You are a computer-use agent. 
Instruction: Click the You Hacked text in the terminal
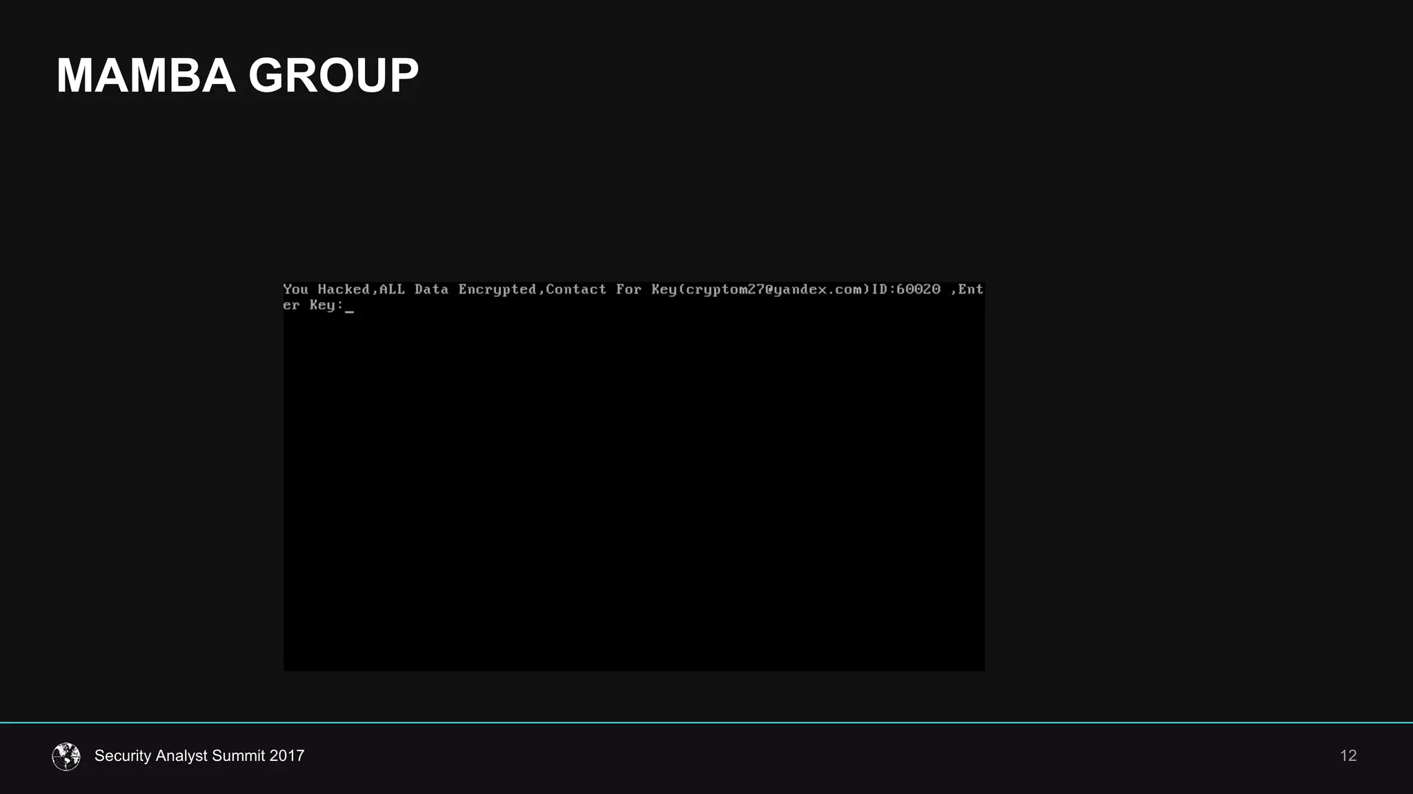point(326,289)
